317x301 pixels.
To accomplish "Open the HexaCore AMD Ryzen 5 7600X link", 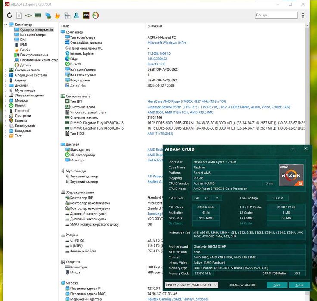I will [x=186, y=102].
